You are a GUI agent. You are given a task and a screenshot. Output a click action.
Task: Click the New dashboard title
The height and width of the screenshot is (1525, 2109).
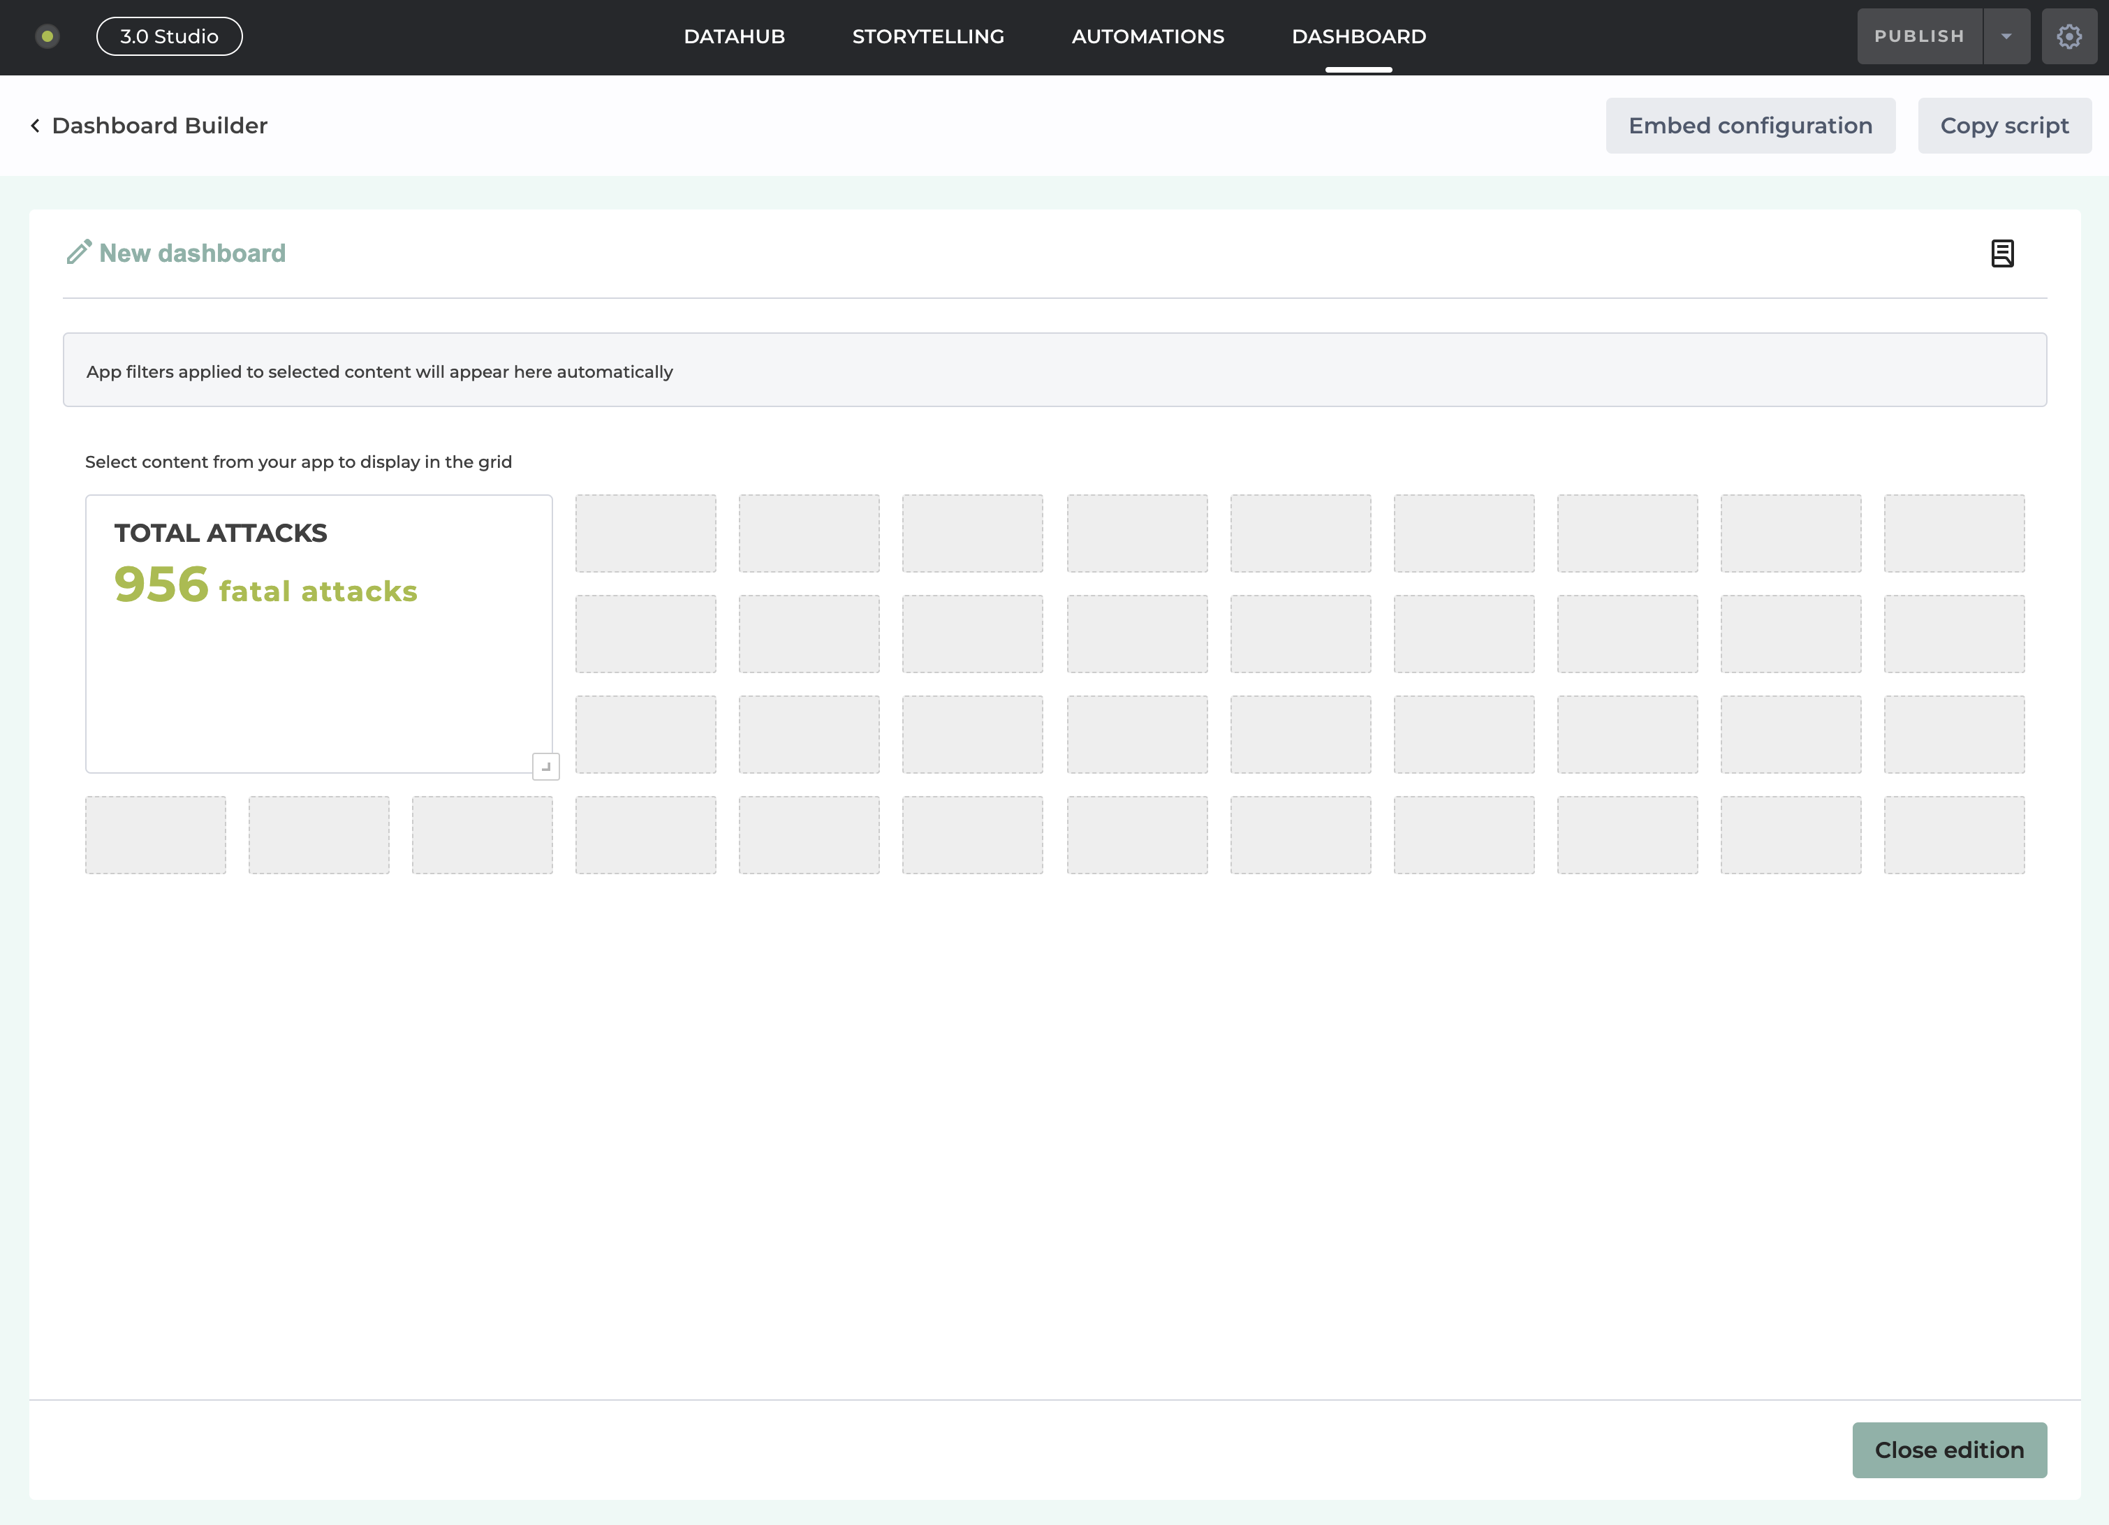coord(193,253)
